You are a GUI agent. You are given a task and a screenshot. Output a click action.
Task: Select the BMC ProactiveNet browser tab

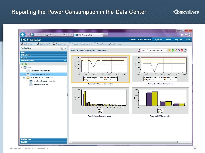[89, 35]
